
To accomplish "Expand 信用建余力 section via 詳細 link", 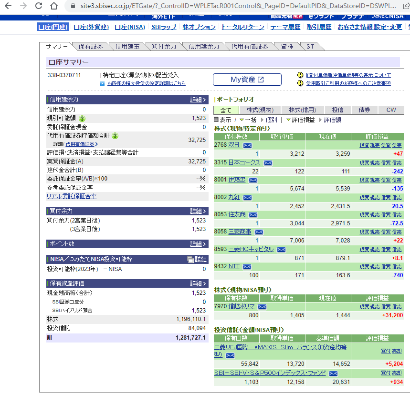I will [x=198, y=100].
